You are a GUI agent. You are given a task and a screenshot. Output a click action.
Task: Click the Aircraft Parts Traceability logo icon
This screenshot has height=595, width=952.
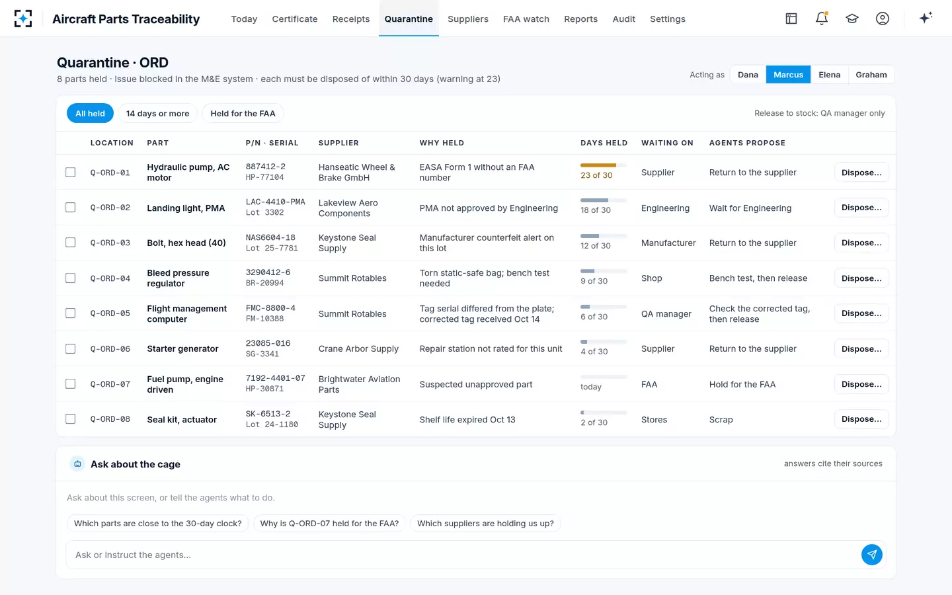[x=23, y=19]
